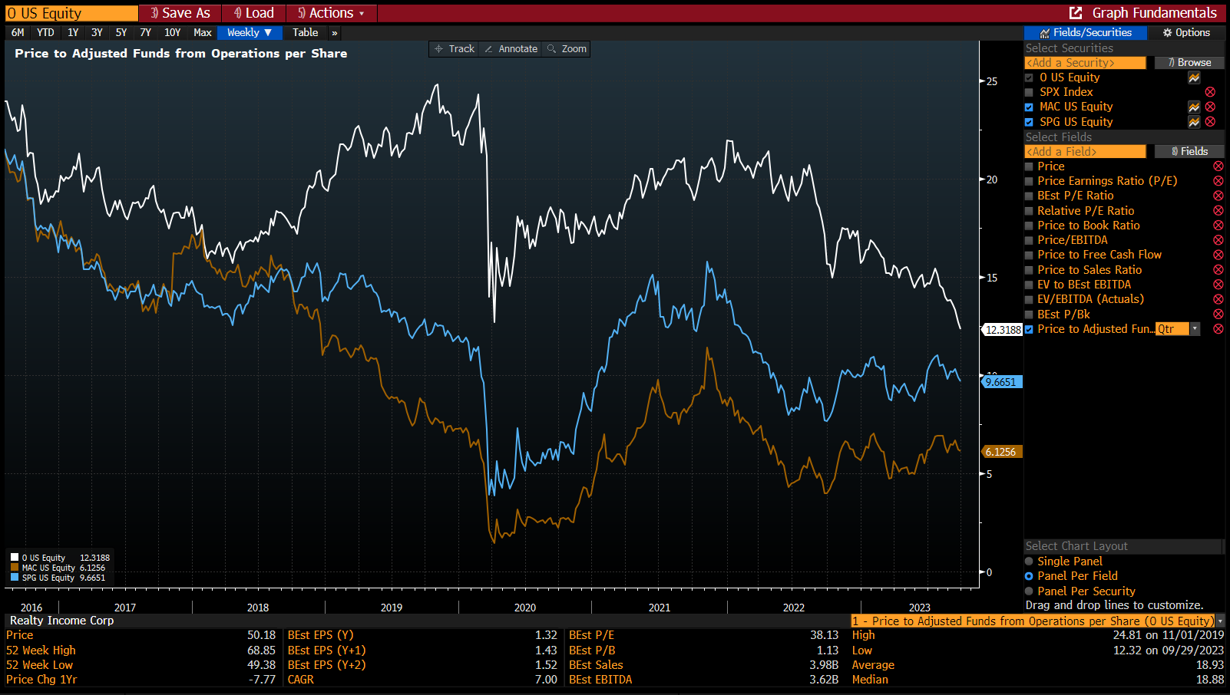Click the O US Equity ticker input
This screenshot has width=1230, height=695.
coord(71,13)
